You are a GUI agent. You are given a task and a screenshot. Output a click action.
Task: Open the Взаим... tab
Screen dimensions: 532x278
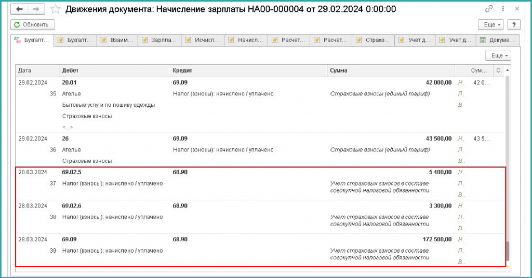[x=117, y=40]
